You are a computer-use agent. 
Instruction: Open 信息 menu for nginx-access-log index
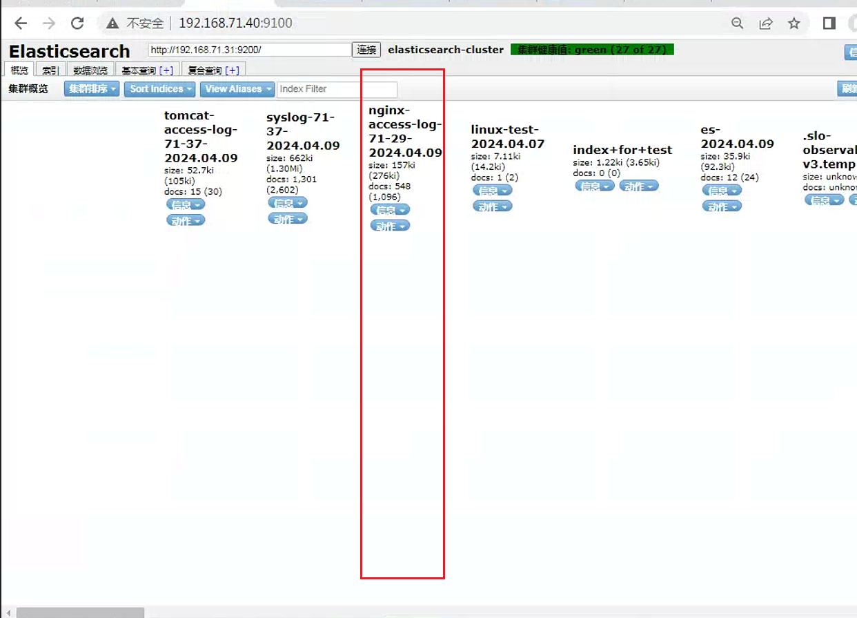[390, 209]
